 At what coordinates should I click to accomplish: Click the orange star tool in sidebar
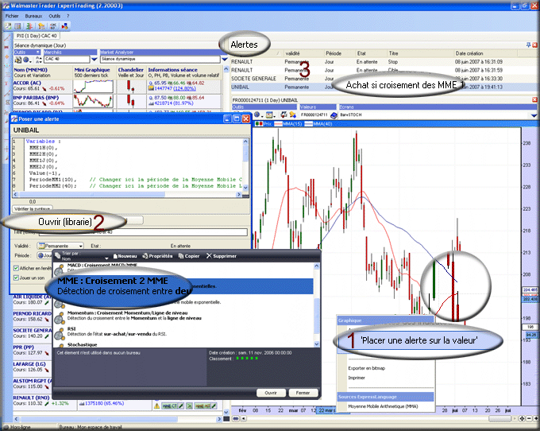6,56
